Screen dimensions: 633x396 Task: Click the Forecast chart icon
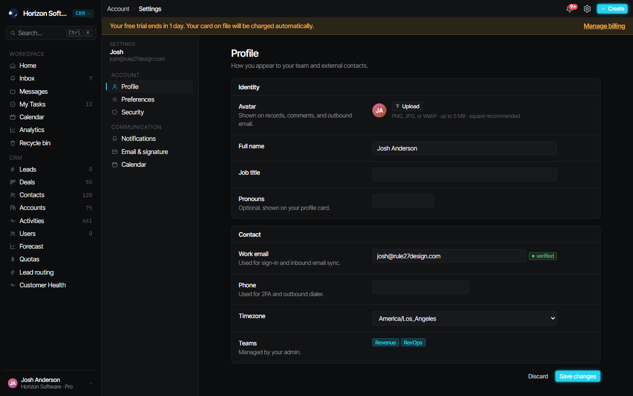13,246
